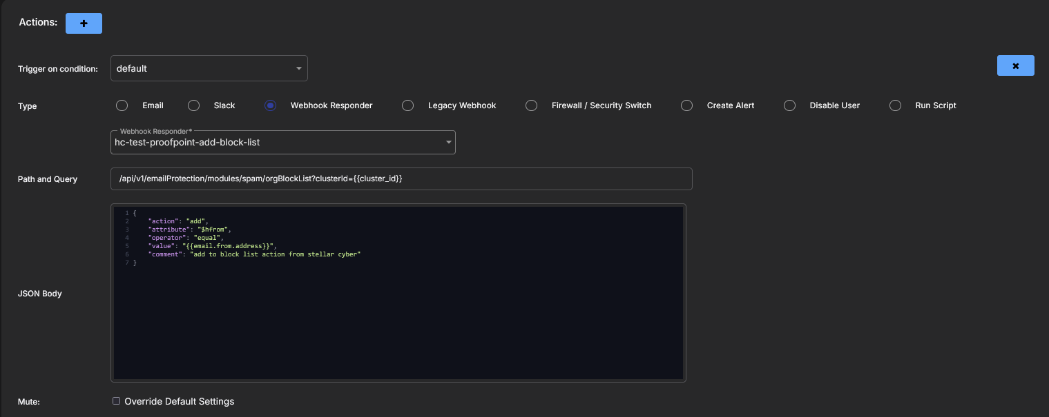This screenshot has height=417, width=1049.
Task: Expand the hc-test-proofpoint-add-block-list responder dropdown
Action: tap(282, 142)
